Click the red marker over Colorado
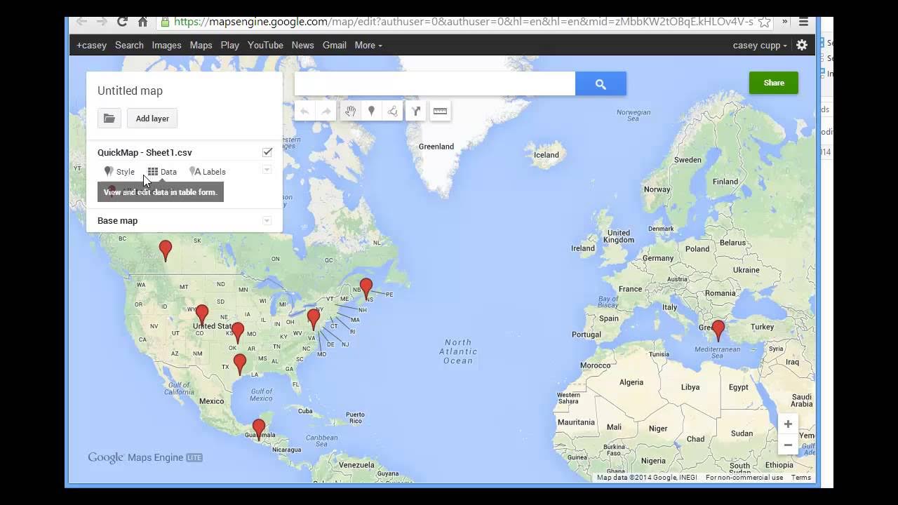Image resolution: width=898 pixels, height=505 pixels. point(202,314)
